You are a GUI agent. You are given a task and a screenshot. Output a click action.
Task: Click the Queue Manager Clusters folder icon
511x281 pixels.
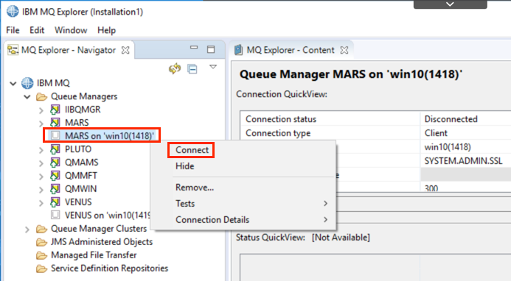pos(41,229)
